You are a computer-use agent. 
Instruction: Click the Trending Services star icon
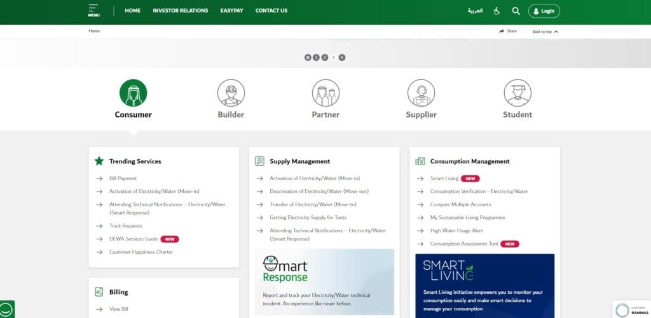coord(99,161)
